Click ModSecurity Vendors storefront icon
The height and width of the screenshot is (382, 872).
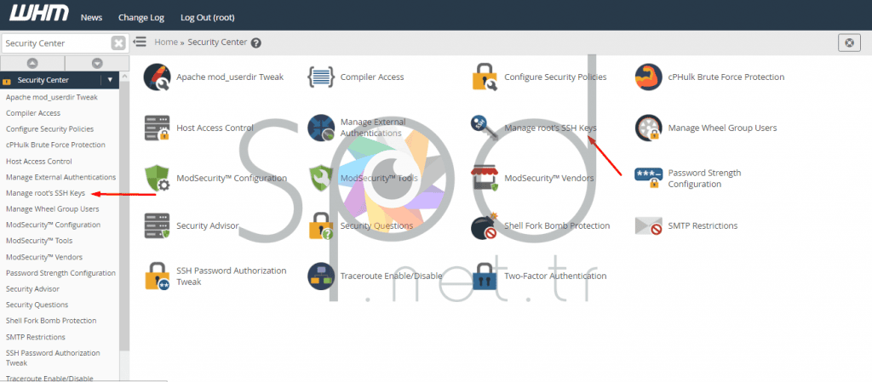[x=485, y=178]
